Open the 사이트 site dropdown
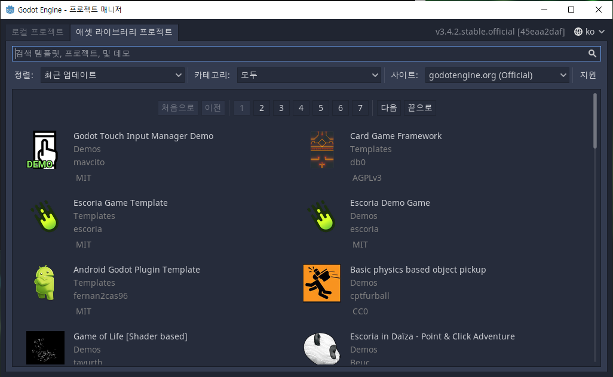Screen dimensions: 613x377 pos(497,75)
